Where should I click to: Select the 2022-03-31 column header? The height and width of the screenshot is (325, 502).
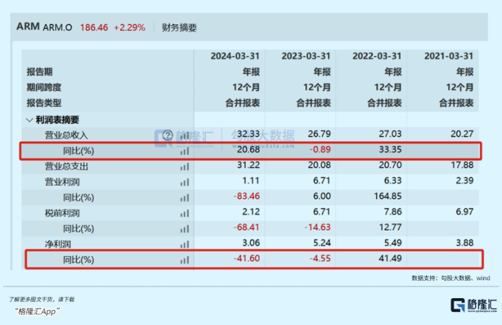pos(377,56)
